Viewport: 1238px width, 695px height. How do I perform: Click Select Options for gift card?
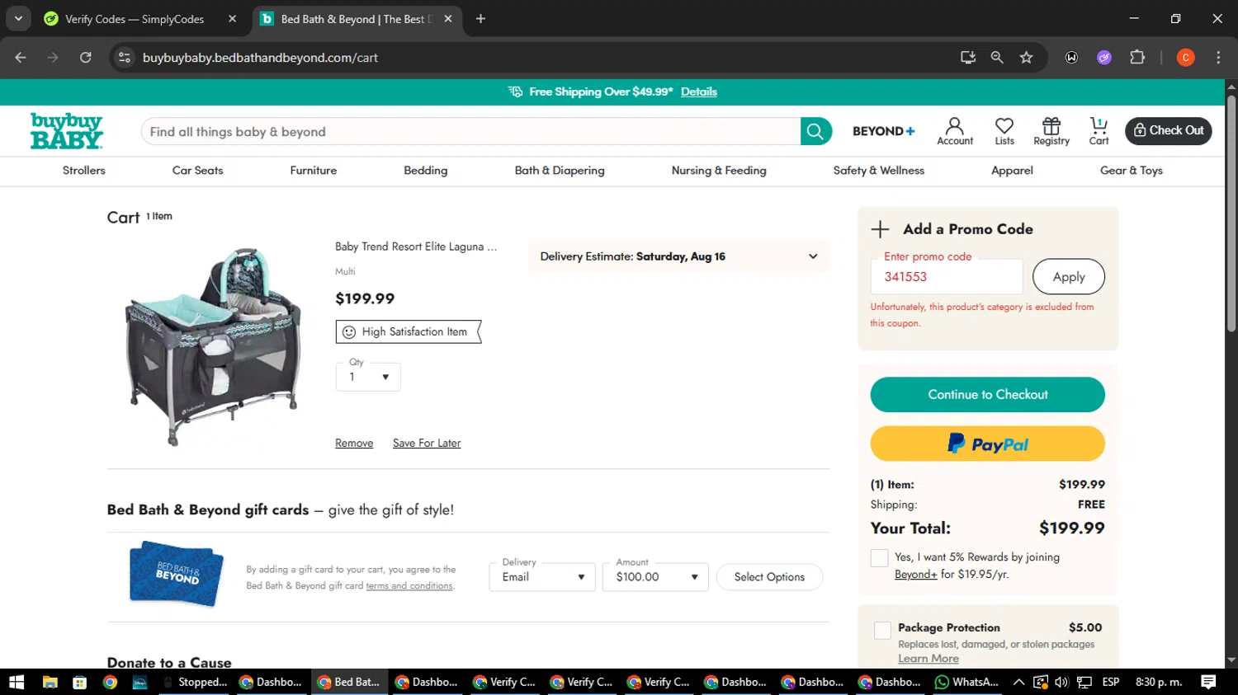coord(769,577)
